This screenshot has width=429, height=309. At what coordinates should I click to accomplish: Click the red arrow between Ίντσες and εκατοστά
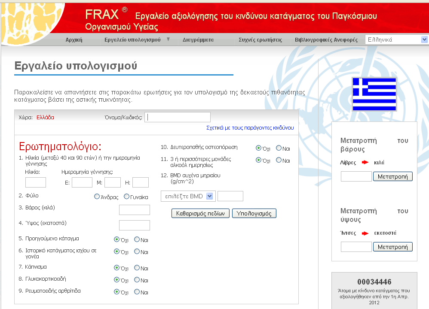[x=365, y=233]
